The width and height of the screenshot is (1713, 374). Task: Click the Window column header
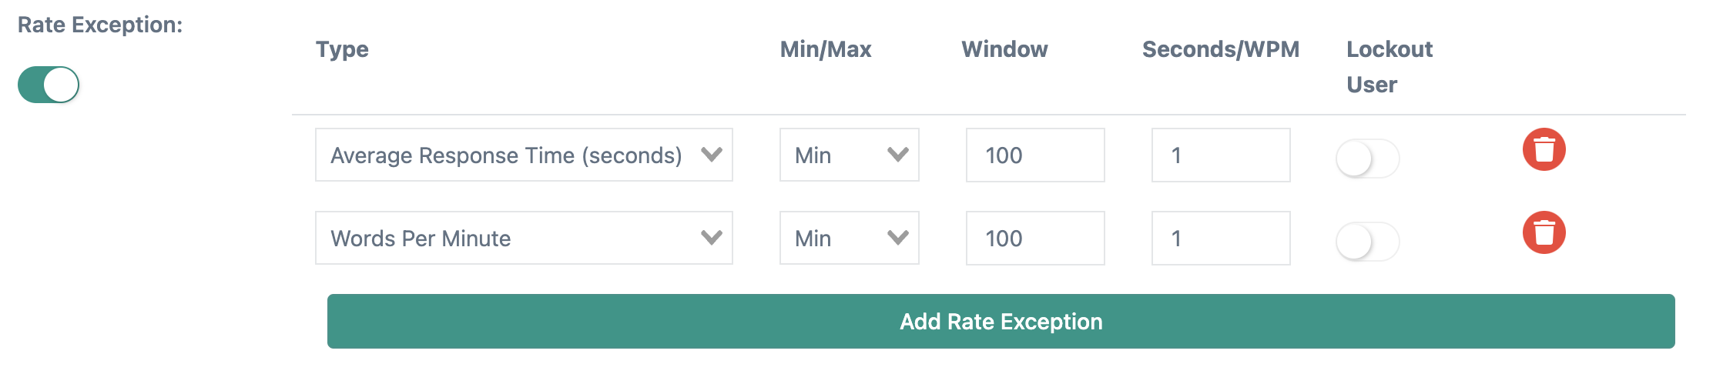tap(1004, 50)
